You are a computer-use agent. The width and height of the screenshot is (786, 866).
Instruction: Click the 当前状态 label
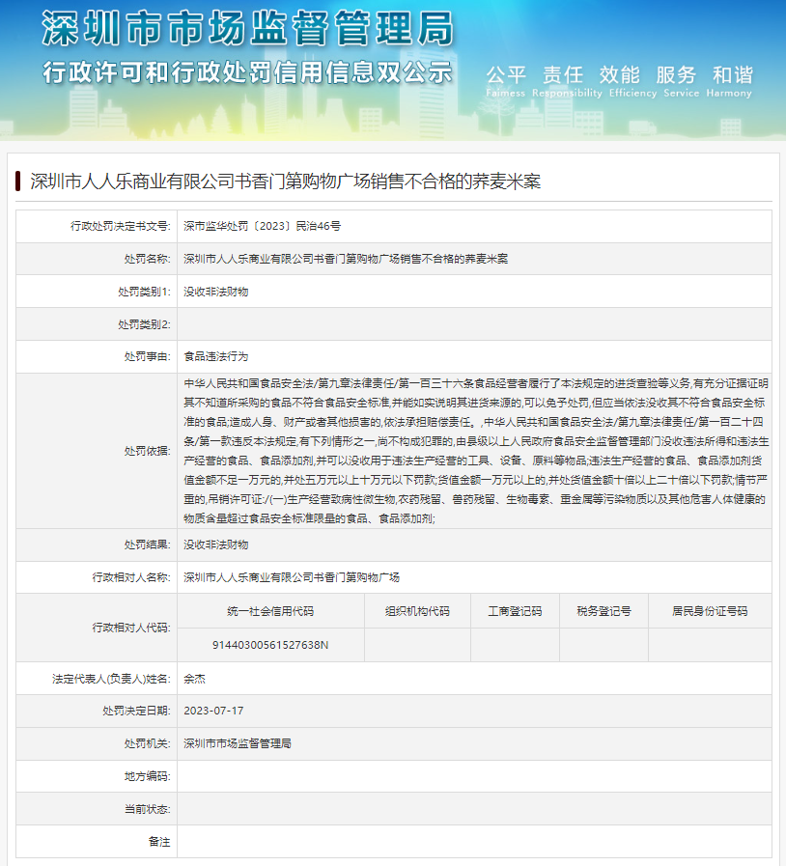(147, 809)
